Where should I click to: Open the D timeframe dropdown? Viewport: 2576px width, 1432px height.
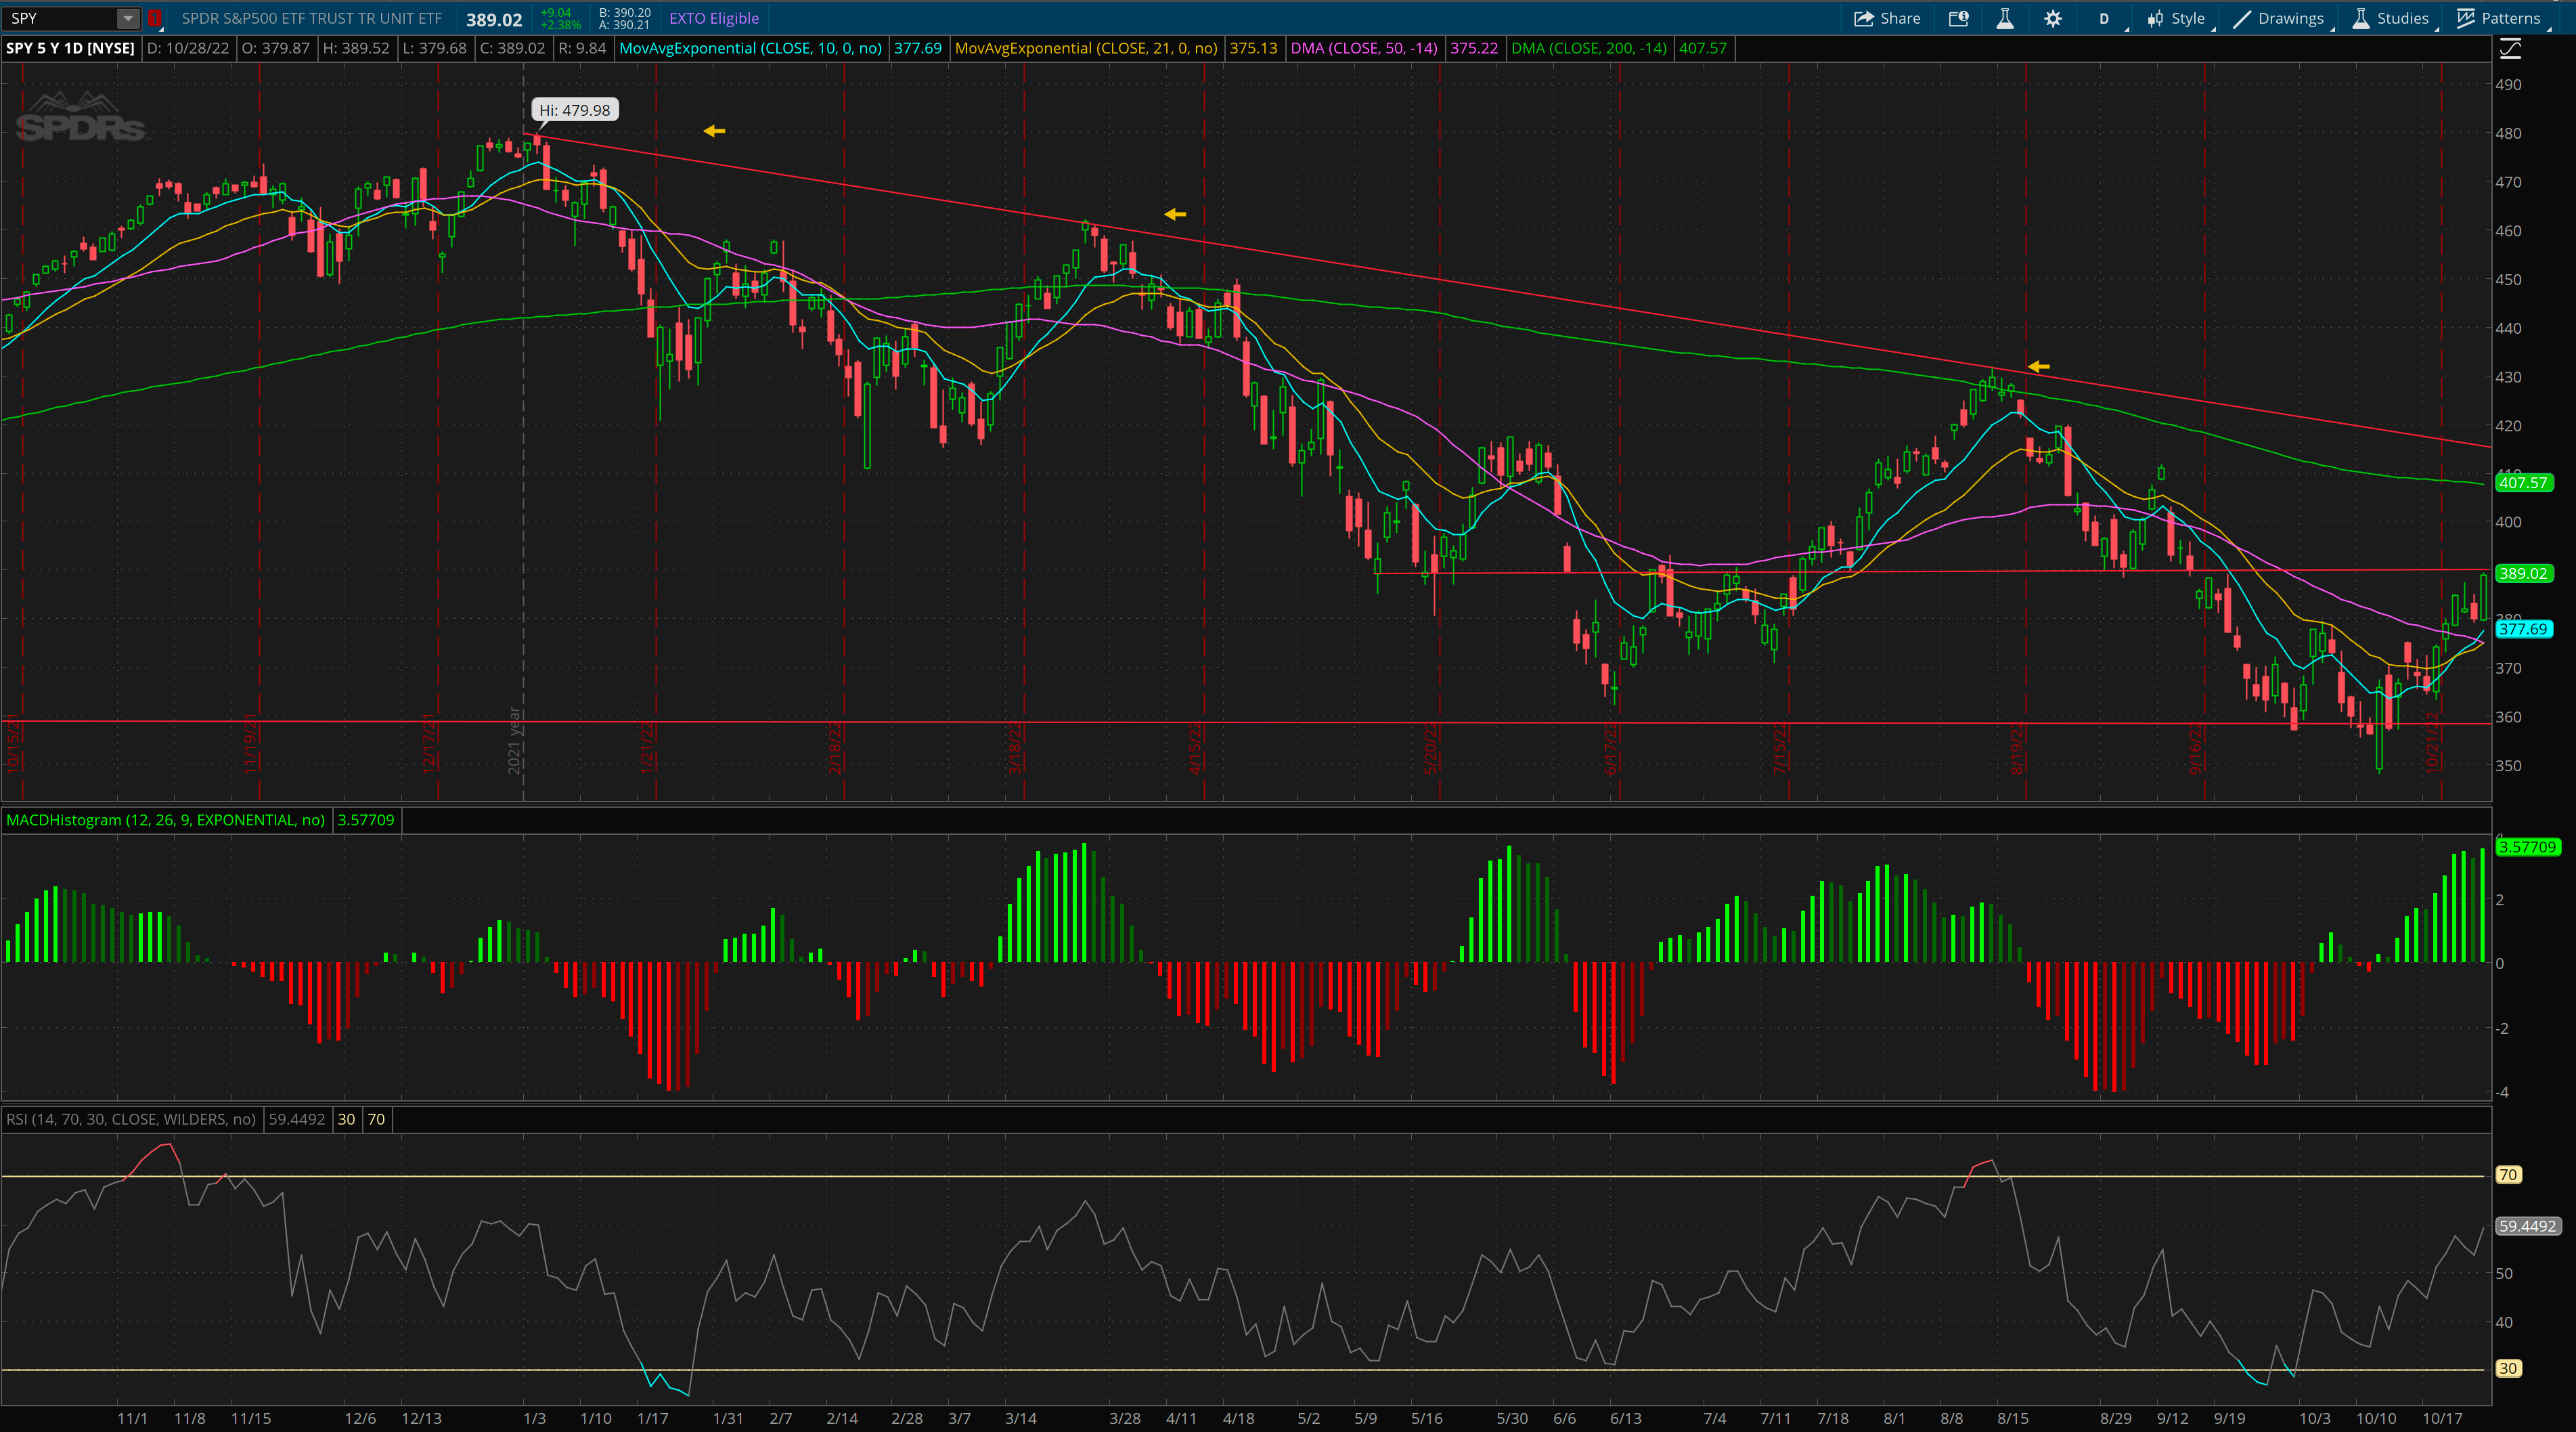click(x=2104, y=18)
